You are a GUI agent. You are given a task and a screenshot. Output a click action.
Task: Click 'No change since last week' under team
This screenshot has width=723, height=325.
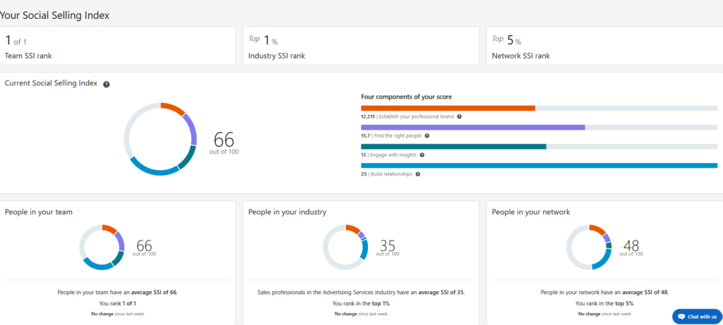118,314
